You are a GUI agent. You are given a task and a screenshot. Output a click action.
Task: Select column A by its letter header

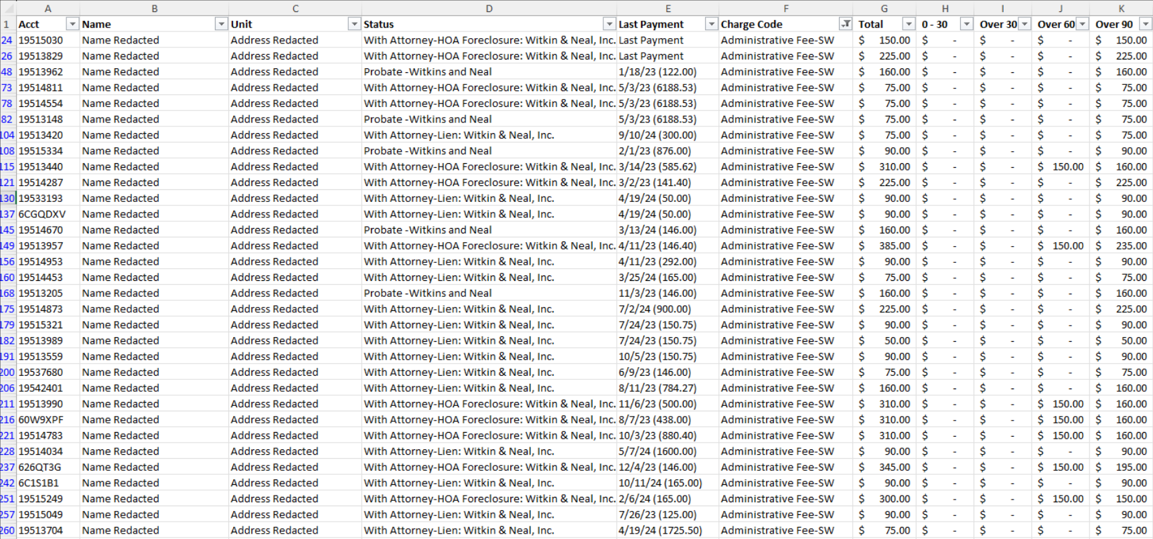pyautogui.click(x=48, y=8)
